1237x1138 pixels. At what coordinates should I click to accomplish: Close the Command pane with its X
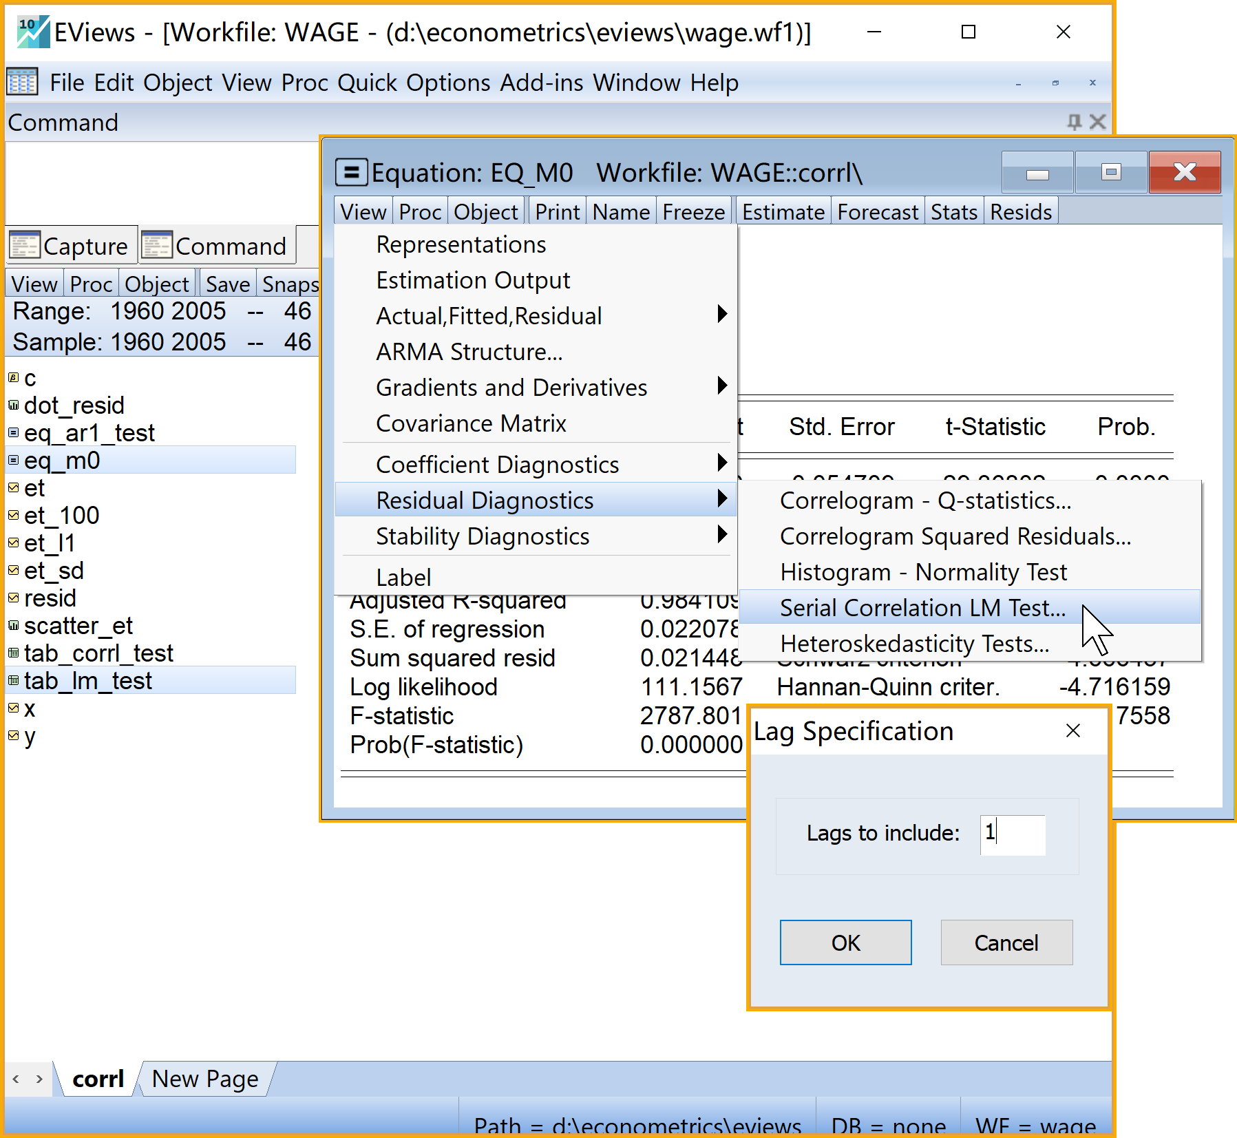point(1097,122)
